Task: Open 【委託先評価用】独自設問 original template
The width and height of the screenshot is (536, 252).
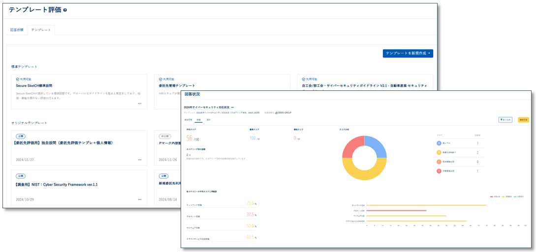Action: point(64,143)
